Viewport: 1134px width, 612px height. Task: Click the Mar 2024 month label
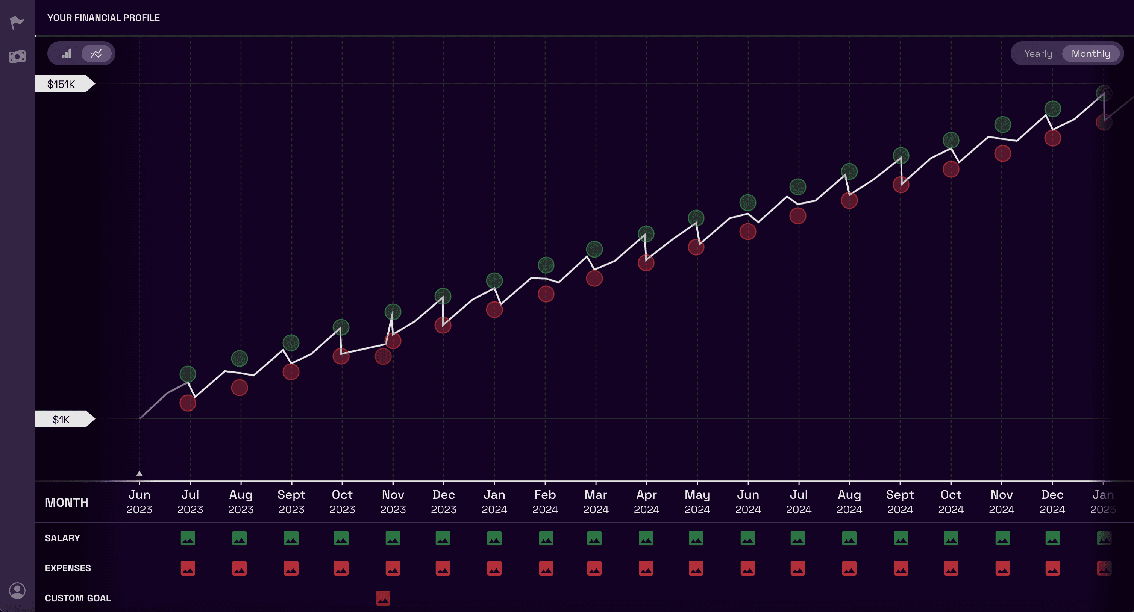596,502
